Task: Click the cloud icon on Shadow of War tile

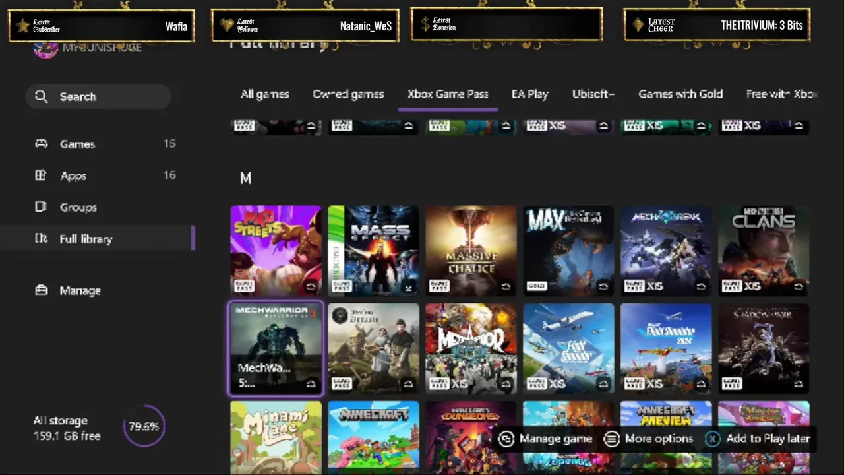Action: pos(799,384)
